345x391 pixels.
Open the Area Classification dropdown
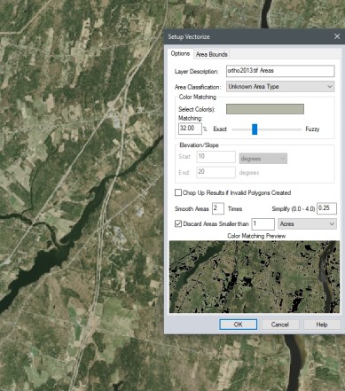[280, 87]
